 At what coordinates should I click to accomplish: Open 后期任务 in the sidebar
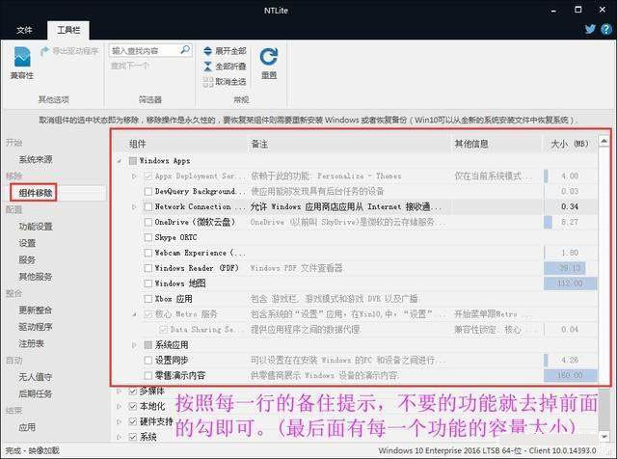click(36, 393)
